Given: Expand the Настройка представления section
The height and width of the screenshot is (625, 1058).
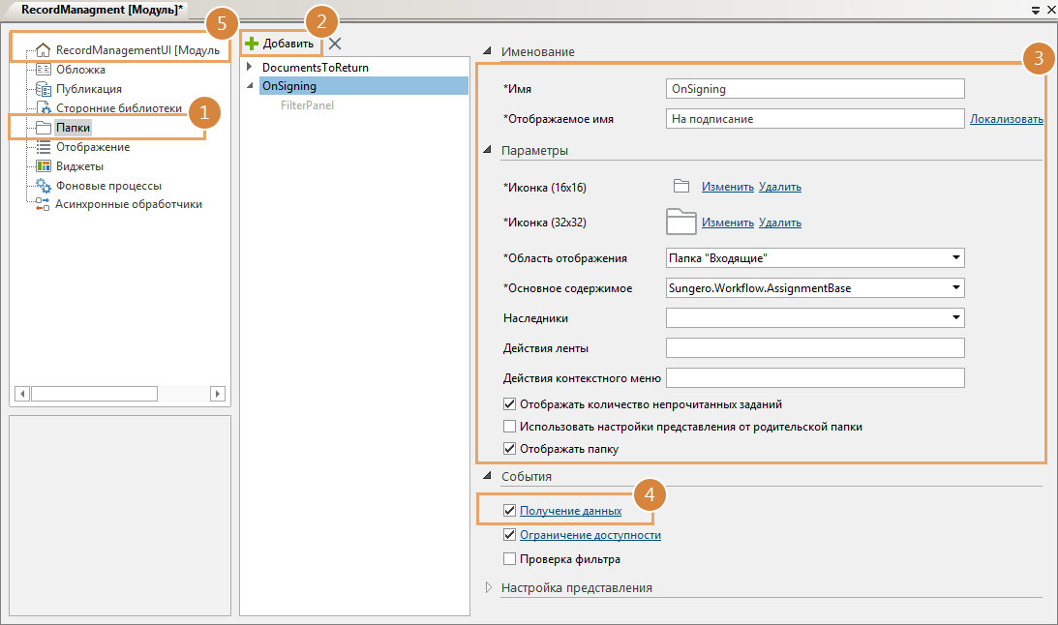Looking at the screenshot, I should pyautogui.click(x=488, y=587).
